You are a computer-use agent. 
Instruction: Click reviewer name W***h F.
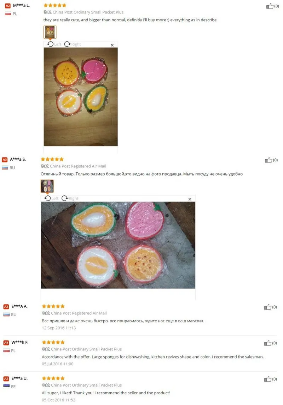(x=20, y=342)
